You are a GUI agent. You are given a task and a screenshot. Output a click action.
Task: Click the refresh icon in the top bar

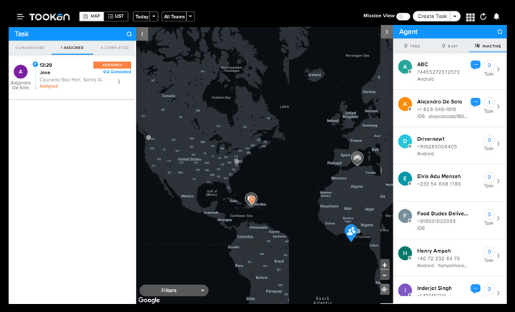click(484, 16)
